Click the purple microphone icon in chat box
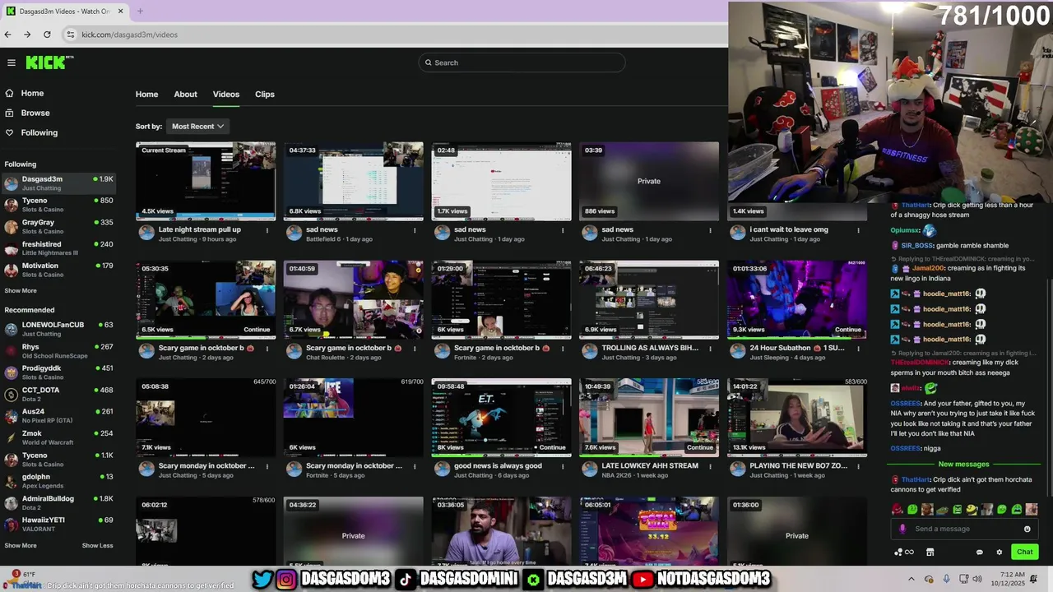 coord(902,529)
